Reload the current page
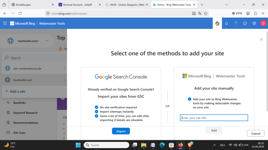The image size is (268, 150). (20, 13)
